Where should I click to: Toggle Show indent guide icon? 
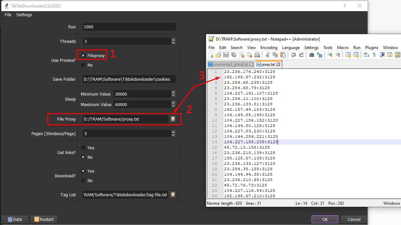(x=382, y=55)
